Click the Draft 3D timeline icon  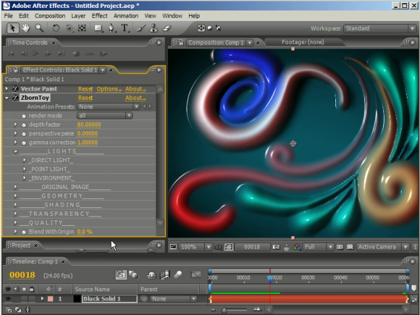(133, 274)
